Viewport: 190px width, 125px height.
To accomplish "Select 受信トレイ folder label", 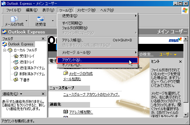I will coord(27,56).
